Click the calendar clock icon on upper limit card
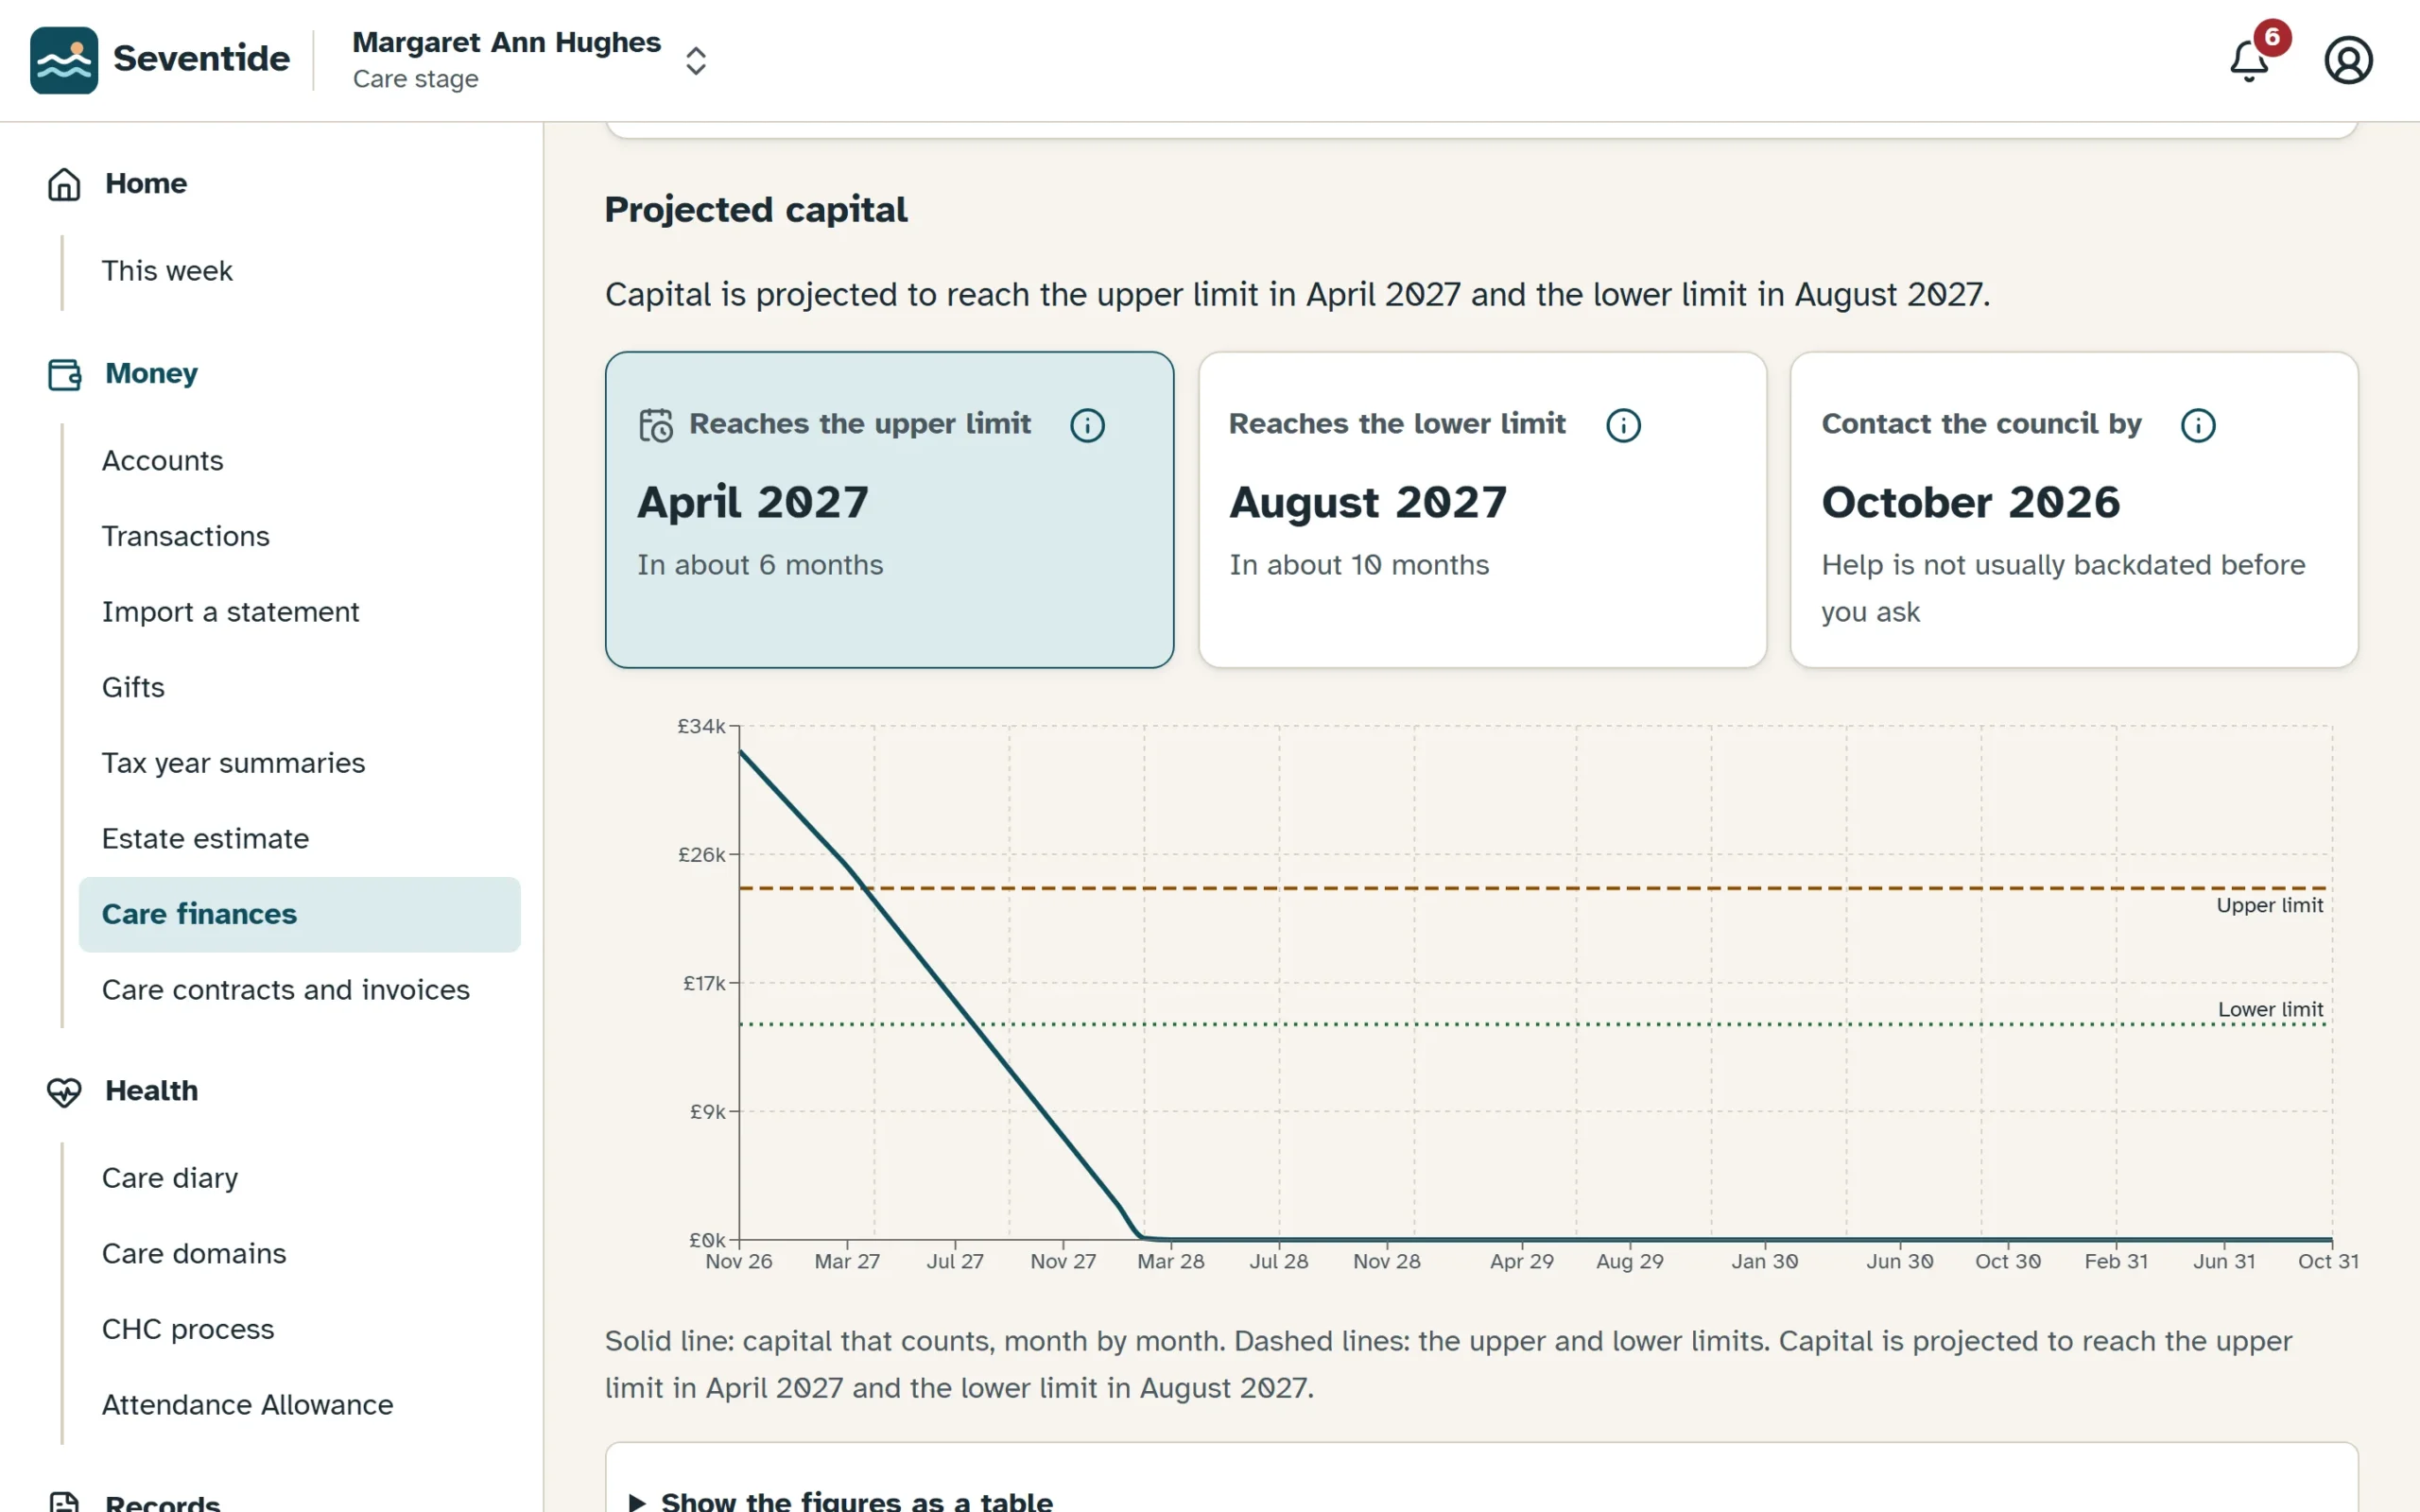Screen dimensions: 2420x1512 (x=656, y=425)
